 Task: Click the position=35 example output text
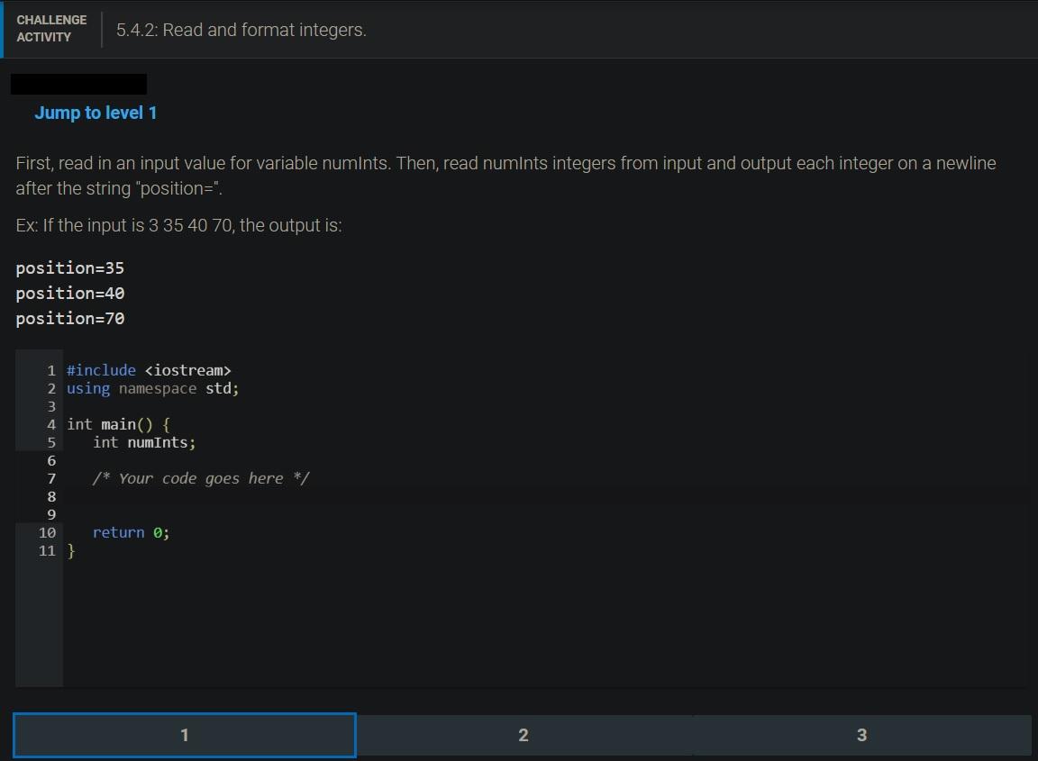[x=69, y=267]
